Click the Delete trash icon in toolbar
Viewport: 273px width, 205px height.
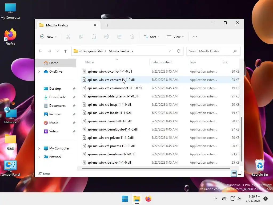tap(132, 37)
